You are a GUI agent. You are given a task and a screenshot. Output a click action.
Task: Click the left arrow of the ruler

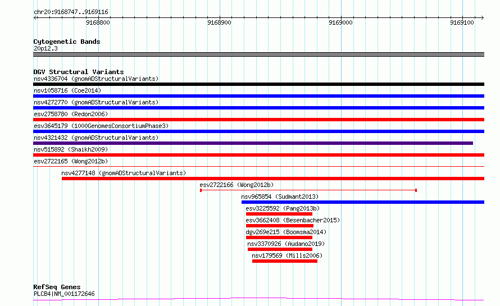coord(35,18)
